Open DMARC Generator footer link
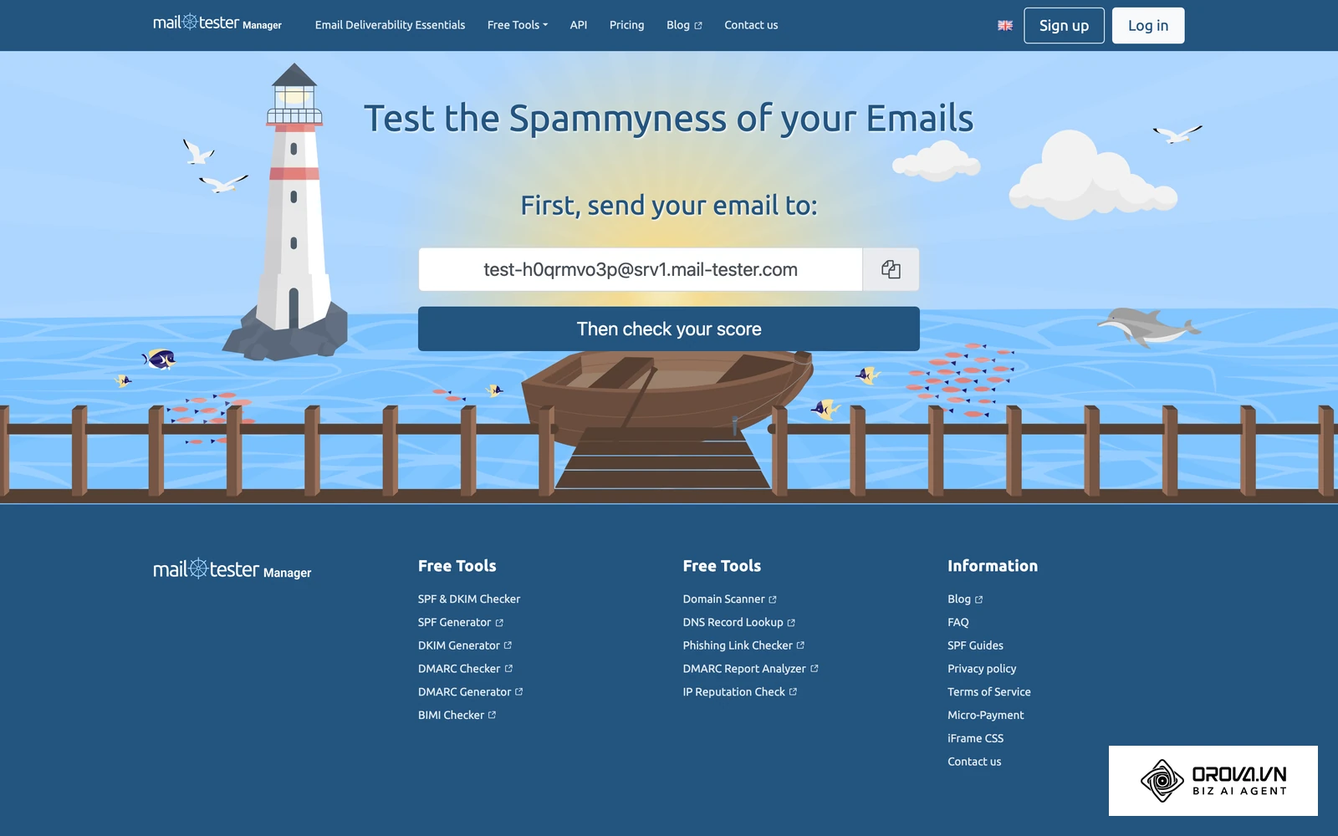This screenshot has height=836, width=1338. coord(471,692)
